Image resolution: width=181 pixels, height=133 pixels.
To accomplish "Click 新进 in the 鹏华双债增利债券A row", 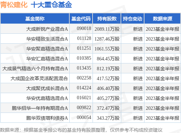I will click(x=138, y=118).
